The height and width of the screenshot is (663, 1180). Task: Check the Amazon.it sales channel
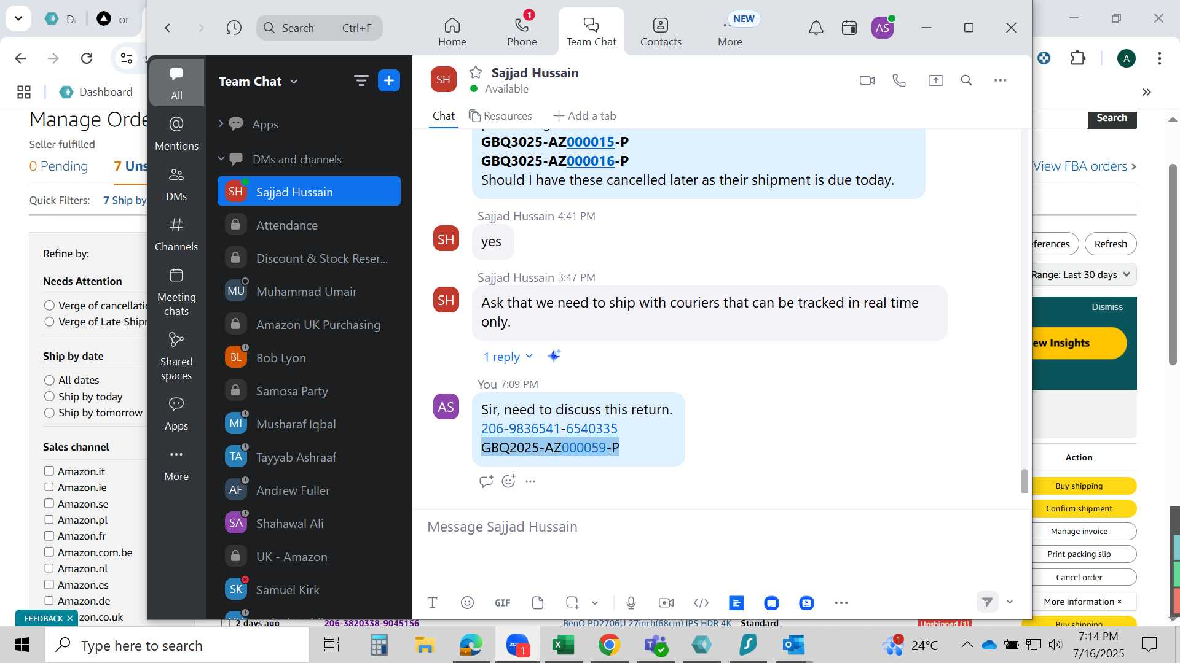click(x=49, y=471)
